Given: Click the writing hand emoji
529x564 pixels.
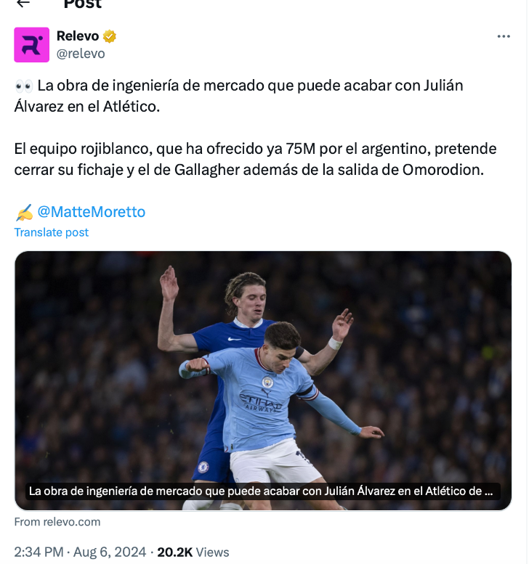Looking at the screenshot, I should [24, 212].
